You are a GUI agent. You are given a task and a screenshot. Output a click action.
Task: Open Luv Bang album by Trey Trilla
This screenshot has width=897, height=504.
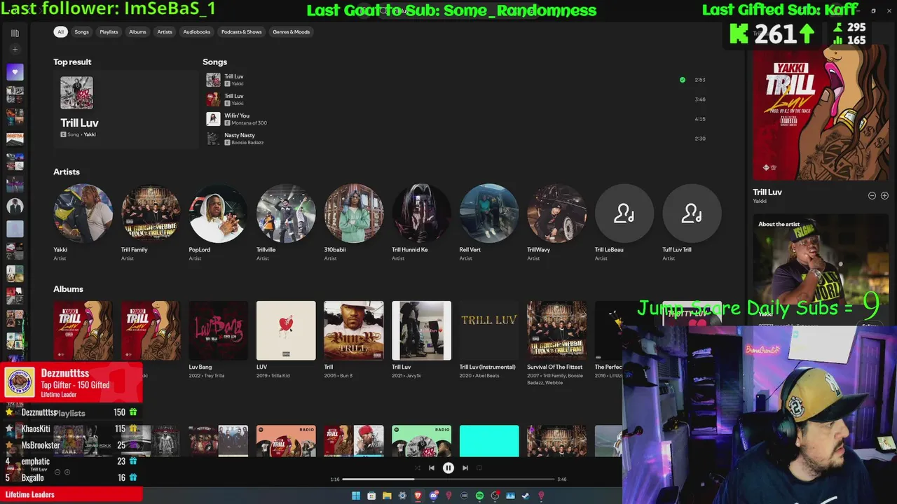[x=218, y=330]
